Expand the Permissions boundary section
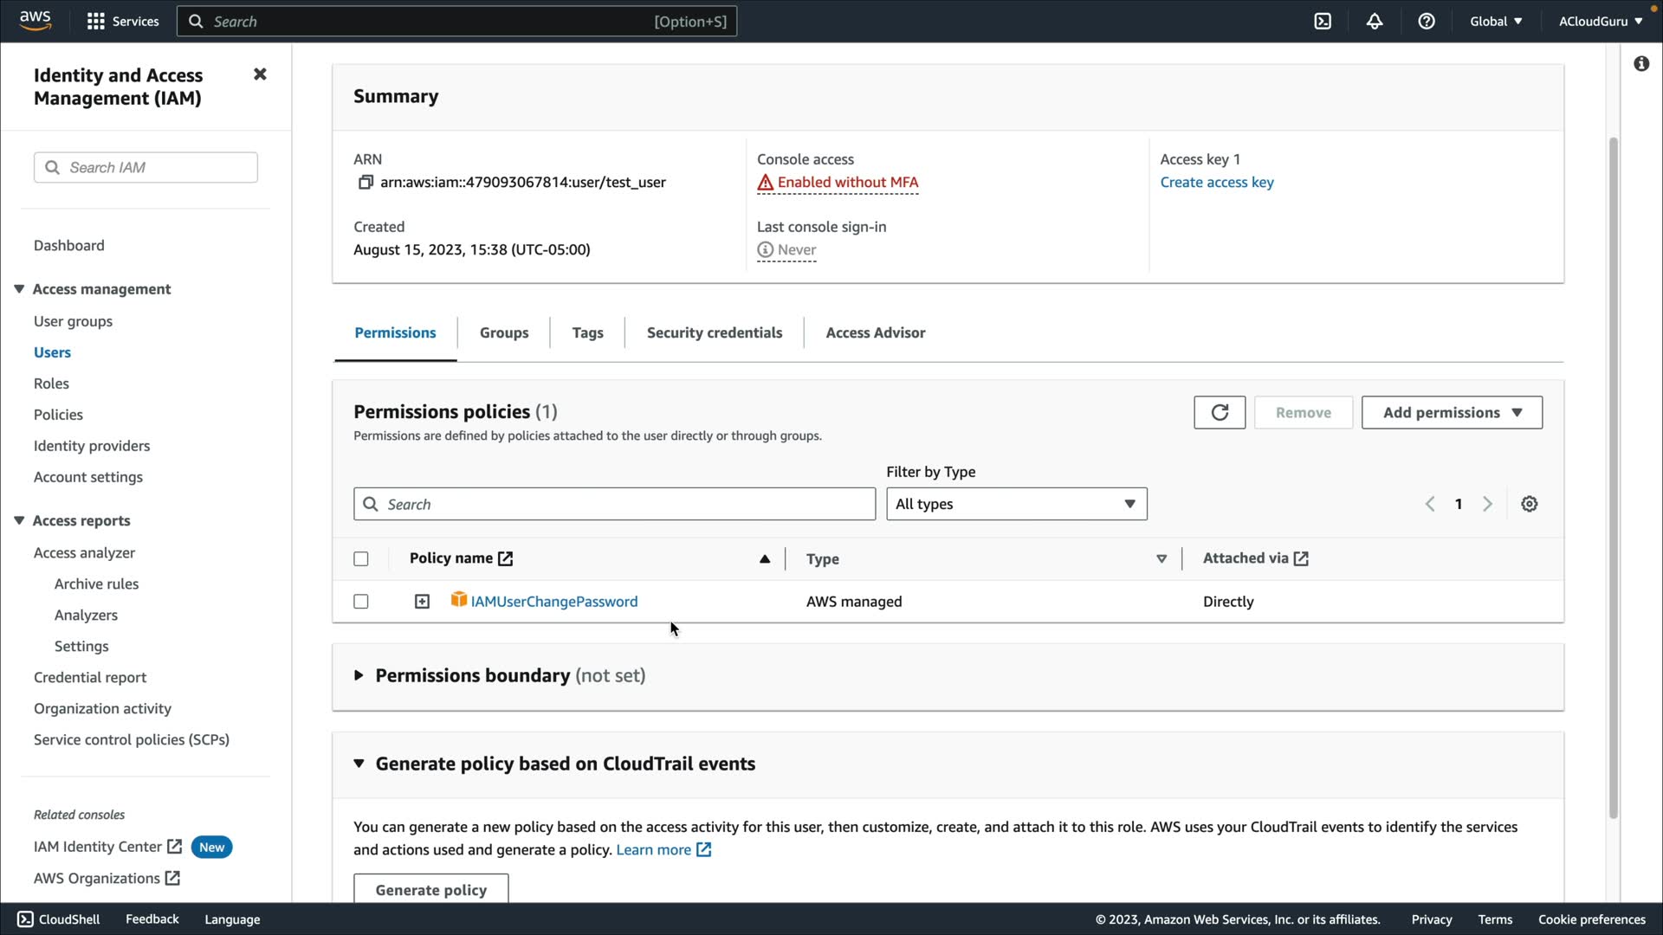The image size is (1663, 935). coord(359,675)
